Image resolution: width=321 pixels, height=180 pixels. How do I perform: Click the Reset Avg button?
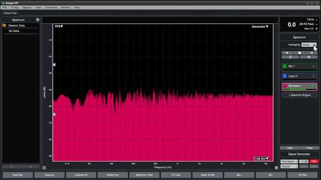click(112, 175)
